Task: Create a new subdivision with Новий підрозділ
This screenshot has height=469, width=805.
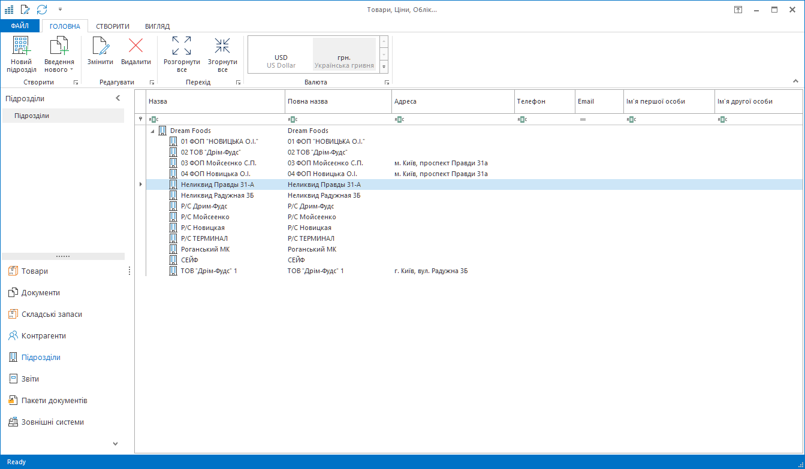Action: tap(22, 55)
